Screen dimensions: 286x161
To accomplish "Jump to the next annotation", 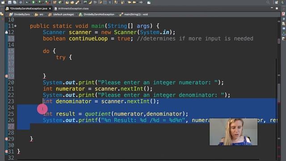I will (x=116, y=2).
